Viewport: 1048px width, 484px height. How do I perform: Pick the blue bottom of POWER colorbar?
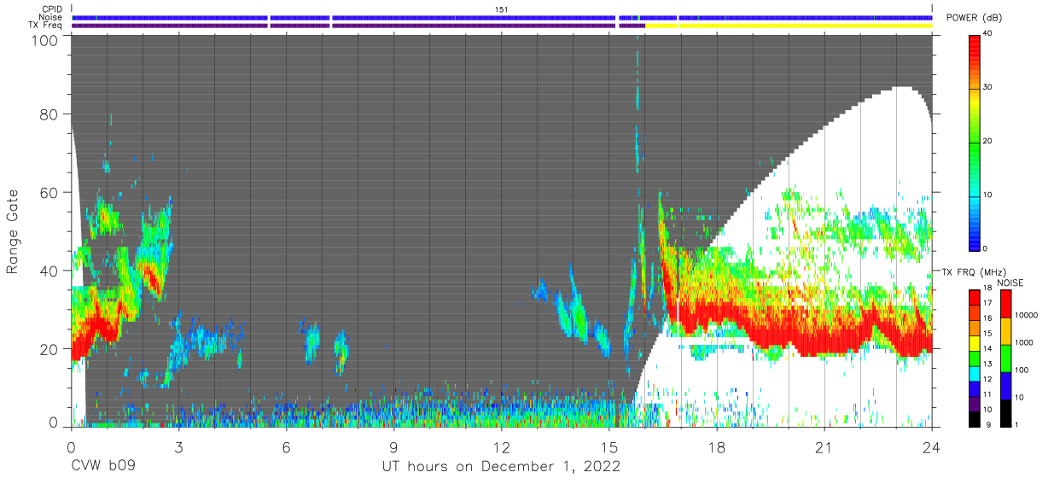pos(974,242)
